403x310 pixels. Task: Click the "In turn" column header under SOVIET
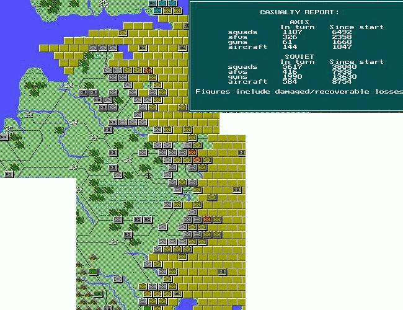tap(297, 62)
